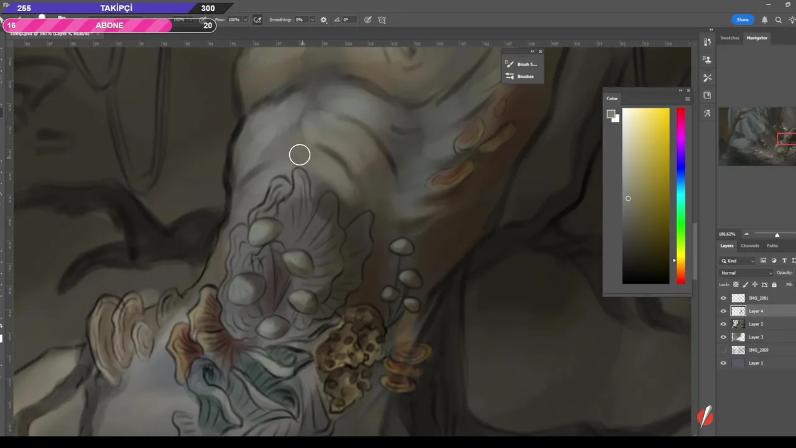Show the hidden IMG_2069 layer
Image resolution: width=796 pixels, height=448 pixels.
(x=723, y=350)
